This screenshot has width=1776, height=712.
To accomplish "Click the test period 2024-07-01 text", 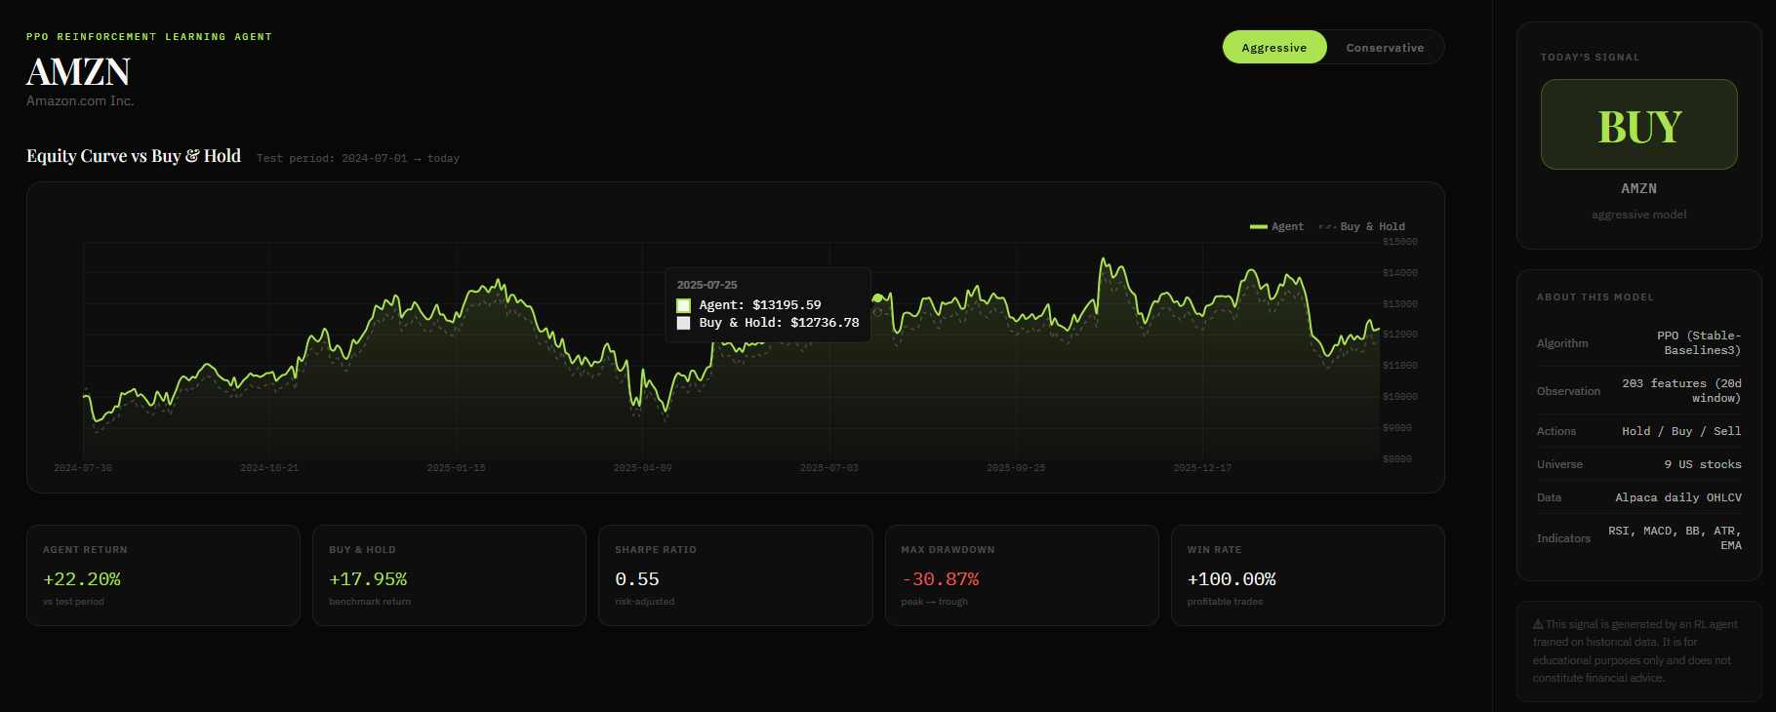I will [358, 158].
